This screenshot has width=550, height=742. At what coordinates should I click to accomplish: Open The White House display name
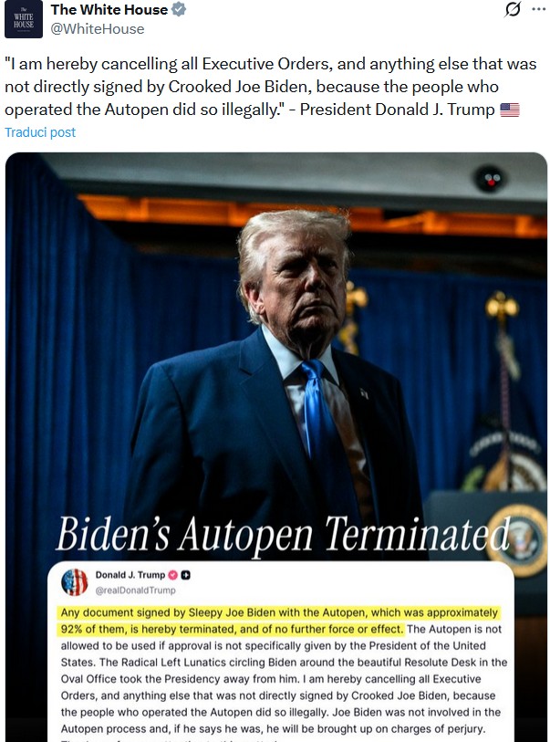point(109,9)
